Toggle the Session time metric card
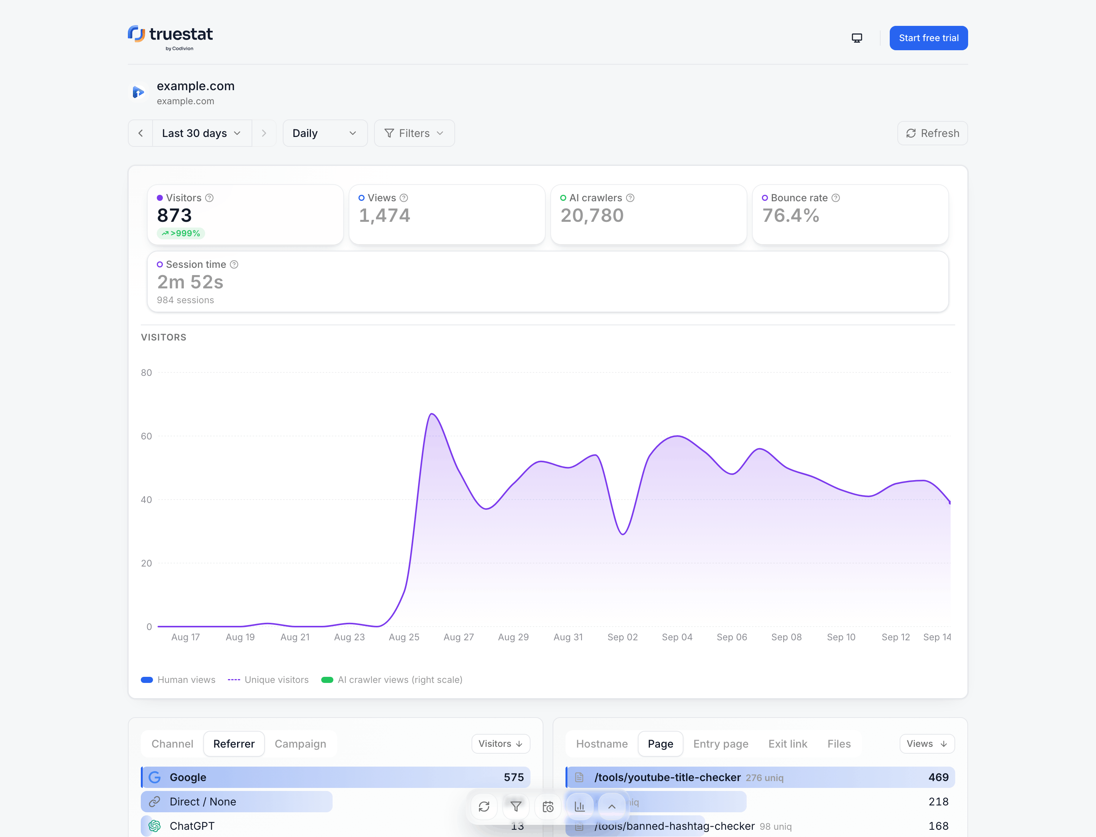The height and width of the screenshot is (837, 1096). click(548, 282)
